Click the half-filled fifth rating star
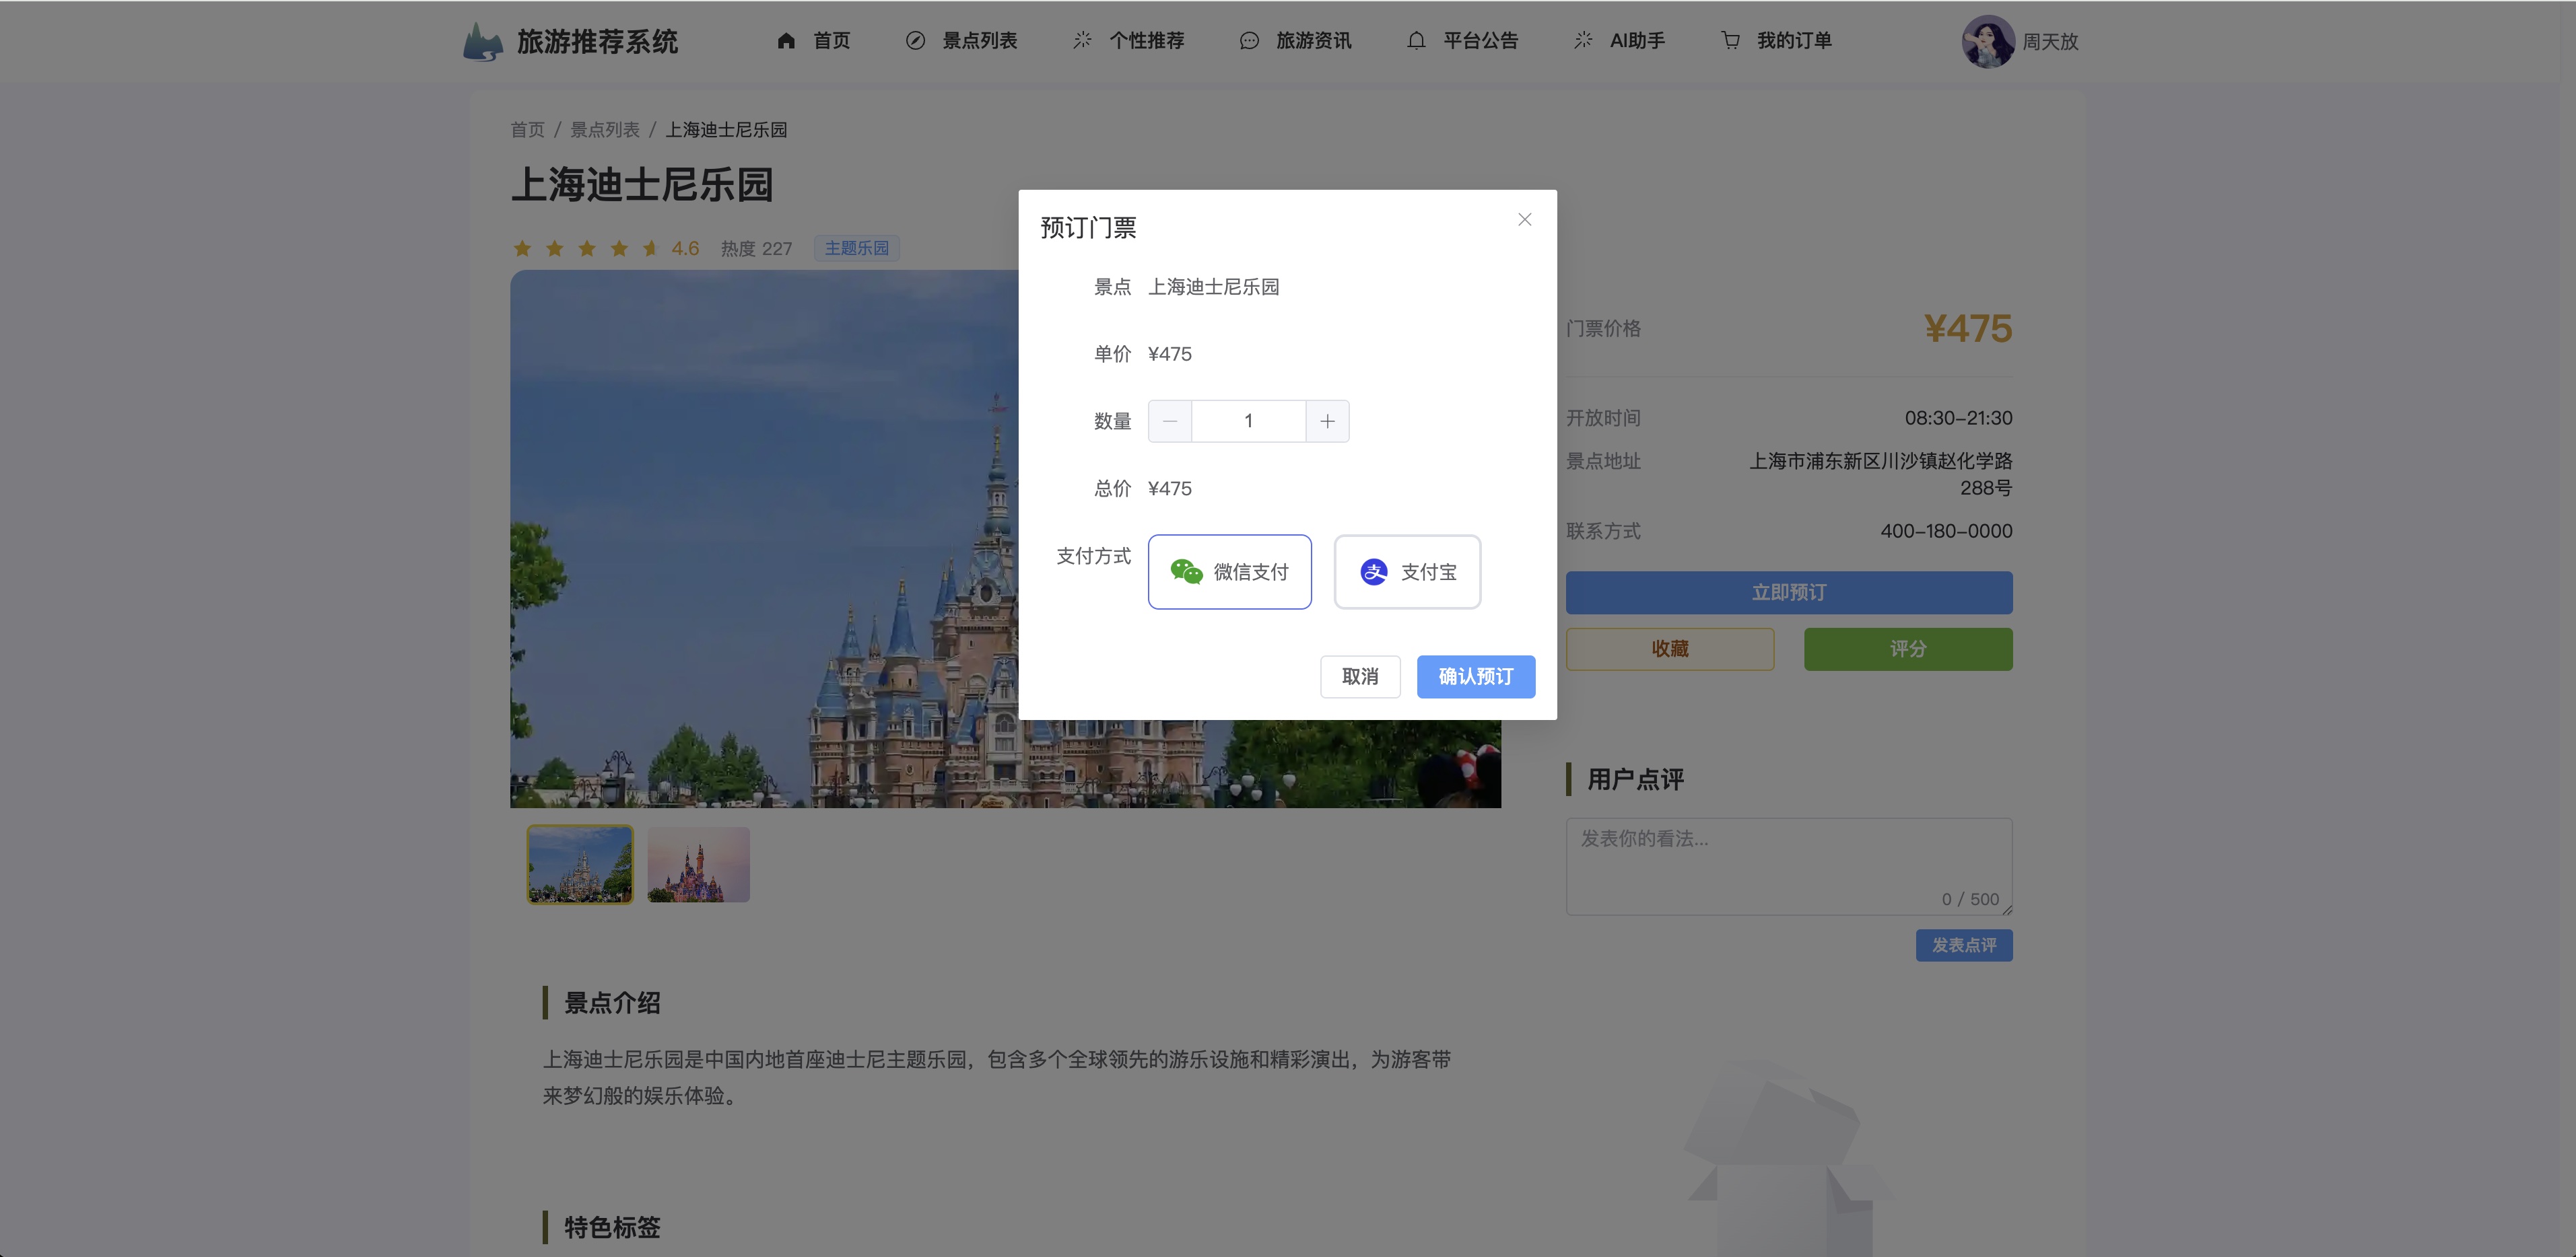 coord(651,248)
